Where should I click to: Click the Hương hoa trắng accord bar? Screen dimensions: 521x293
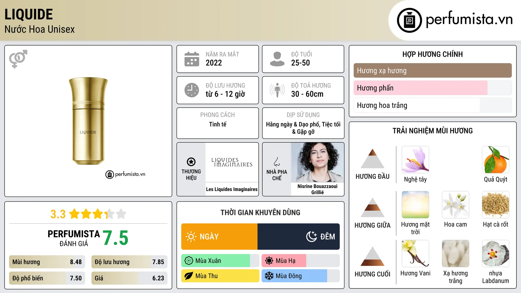click(432, 105)
